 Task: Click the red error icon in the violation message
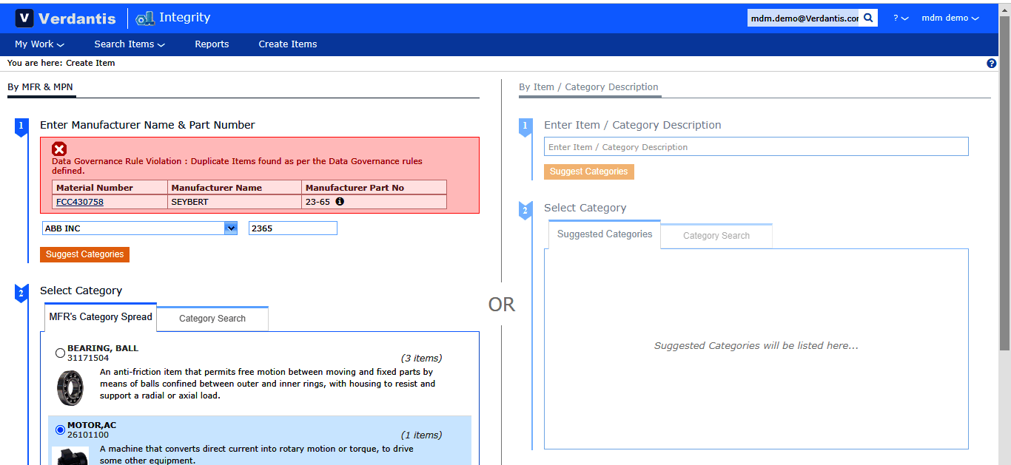coord(59,149)
